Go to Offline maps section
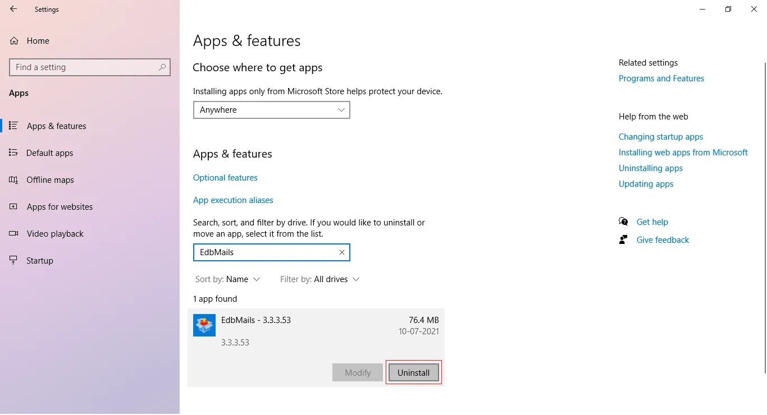Image resolution: width=767 pixels, height=415 pixels. click(x=90, y=180)
